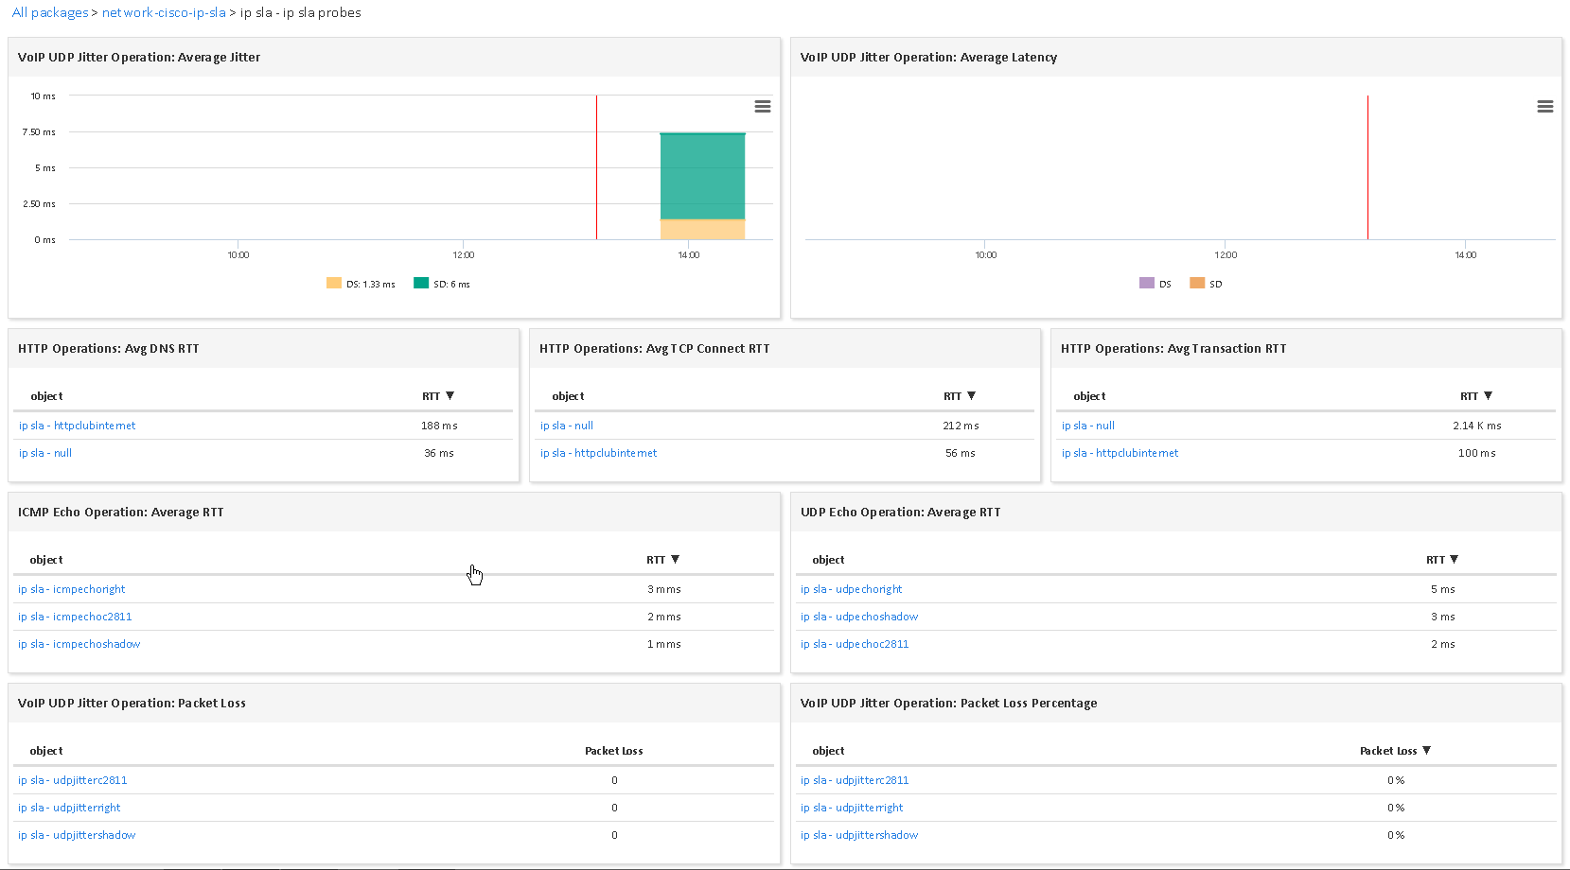Open the Average Latency chart hamburger menu
The image size is (1570, 870).
tap(1544, 107)
